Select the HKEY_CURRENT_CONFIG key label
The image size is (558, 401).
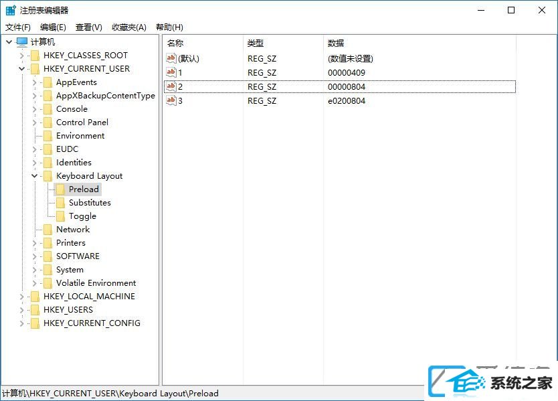[92, 323]
